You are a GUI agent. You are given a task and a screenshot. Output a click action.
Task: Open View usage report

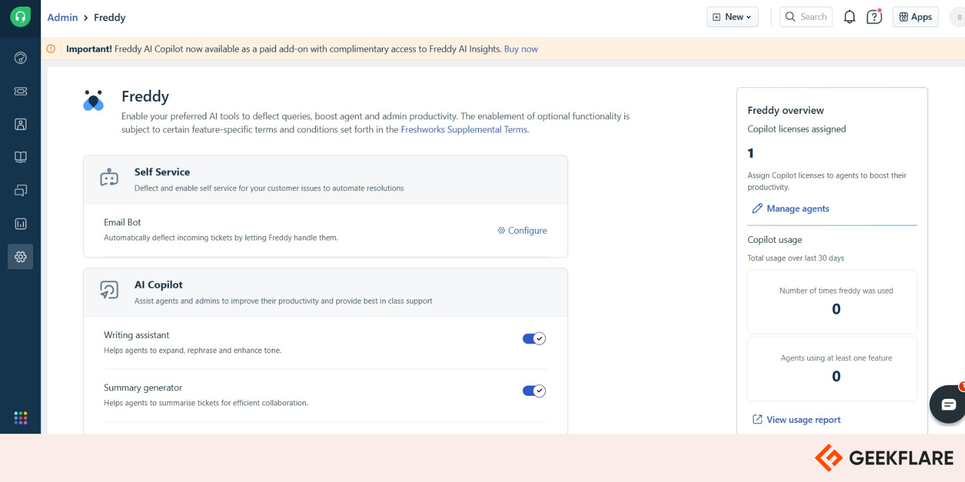coord(803,420)
